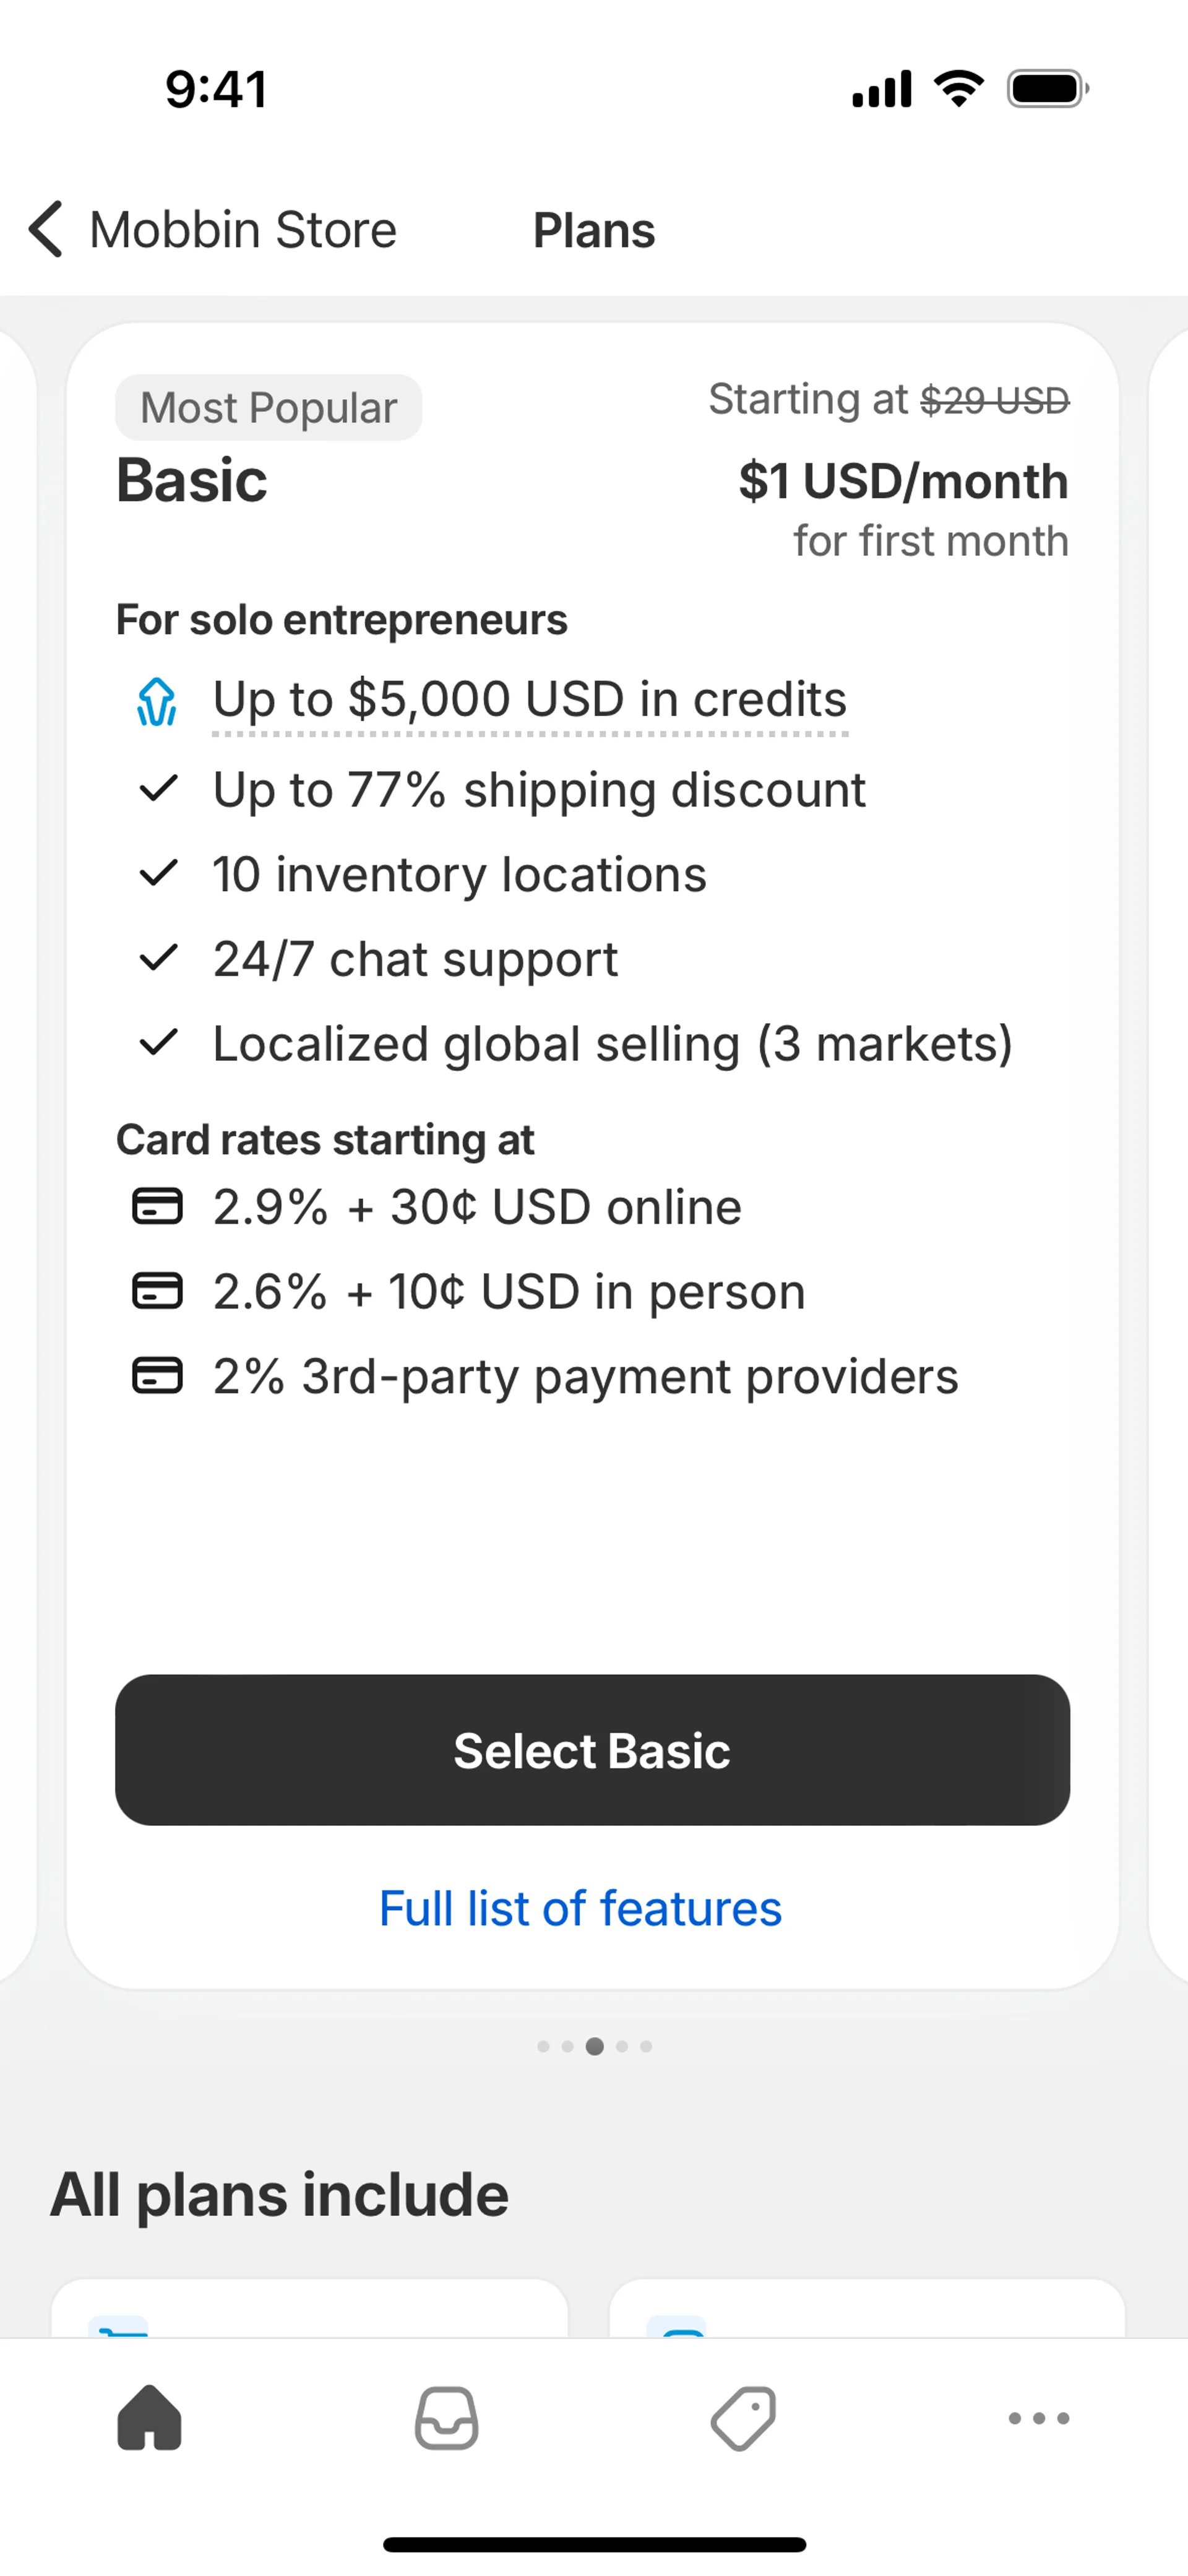Open the Home tab icon
Viewport: 1188px width, 2576px height.
tap(149, 2418)
